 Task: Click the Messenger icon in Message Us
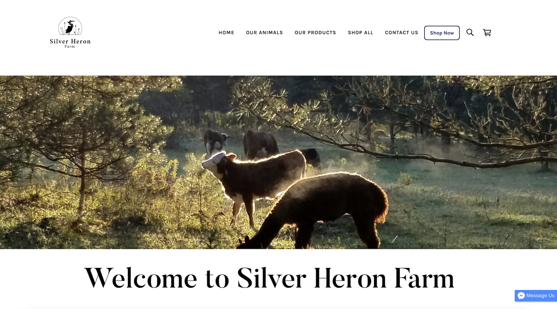(x=521, y=296)
